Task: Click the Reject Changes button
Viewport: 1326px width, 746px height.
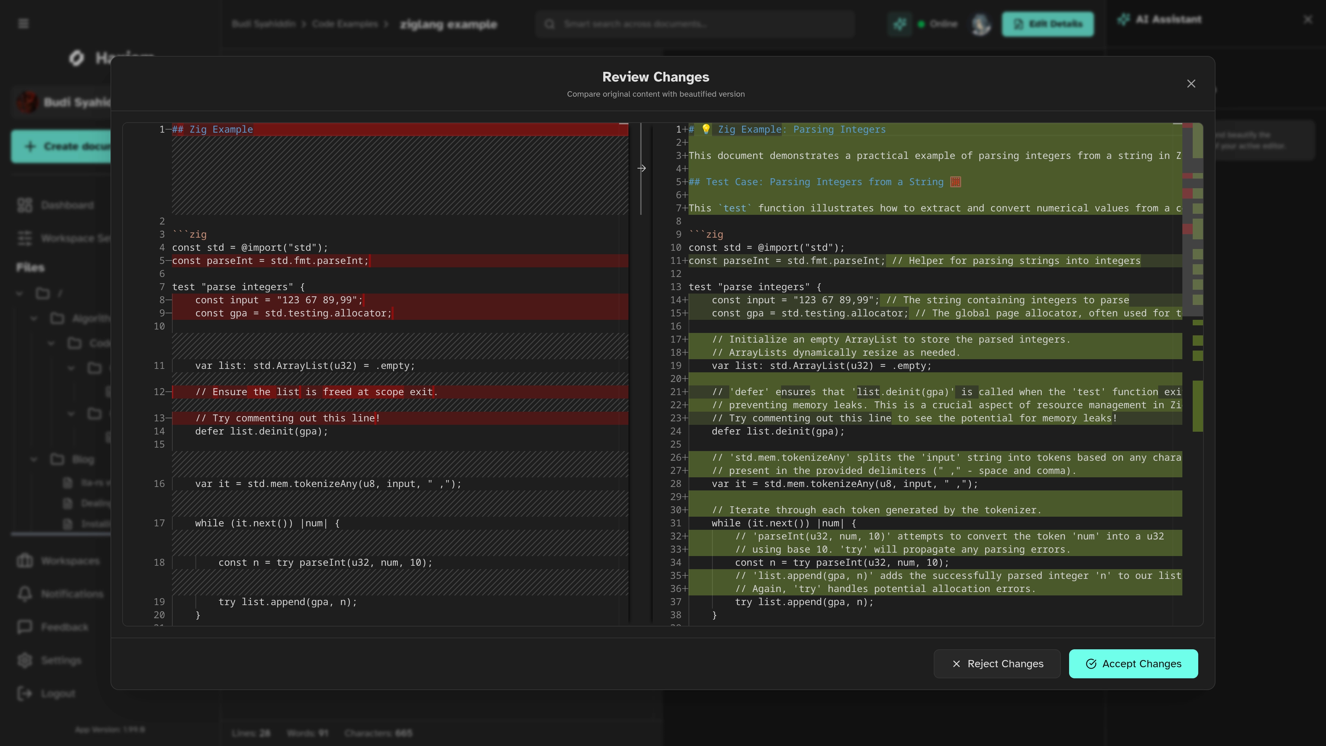Action: [x=997, y=663]
